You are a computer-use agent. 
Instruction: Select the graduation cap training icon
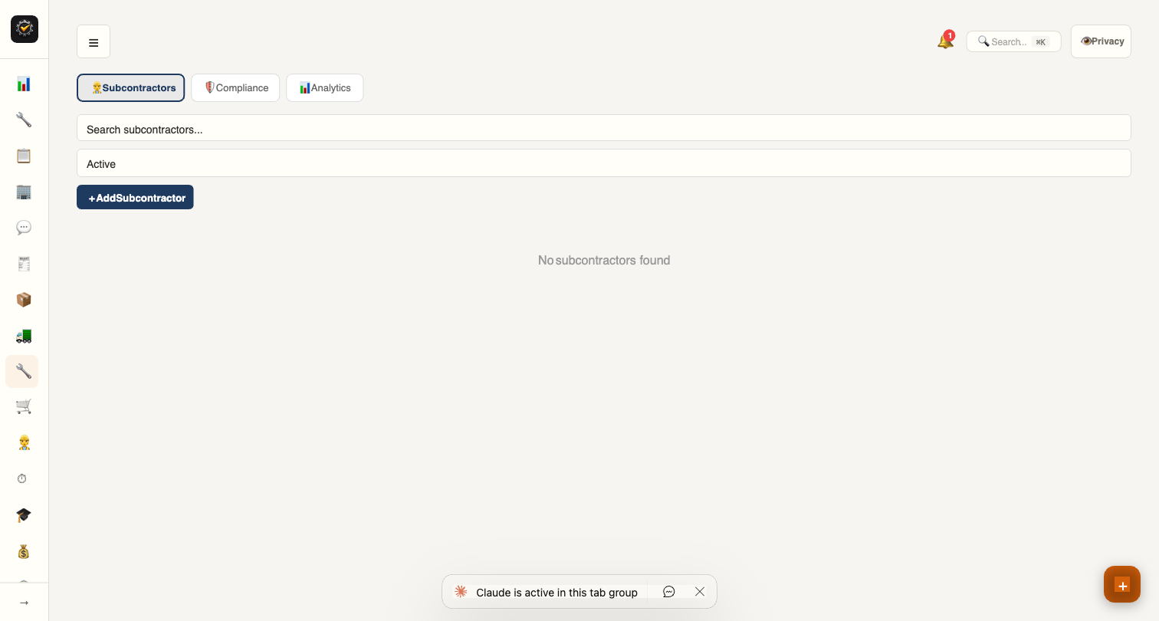click(24, 515)
